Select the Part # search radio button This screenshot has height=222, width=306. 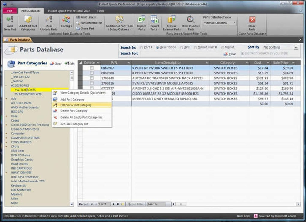141,48
